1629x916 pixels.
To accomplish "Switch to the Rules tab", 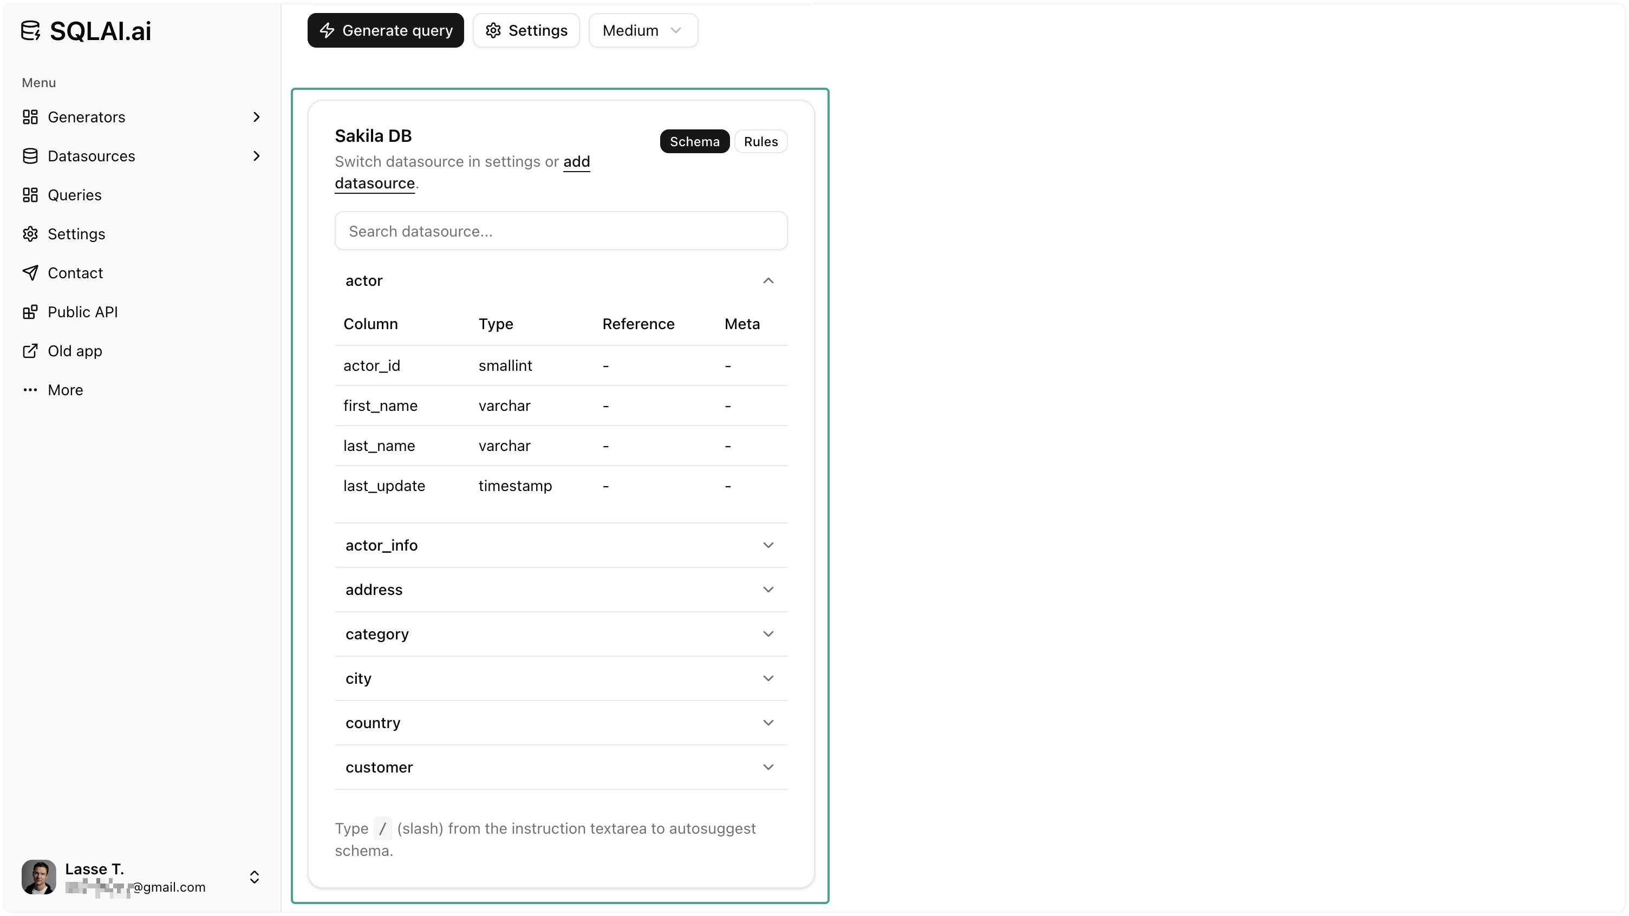I will coord(761,141).
